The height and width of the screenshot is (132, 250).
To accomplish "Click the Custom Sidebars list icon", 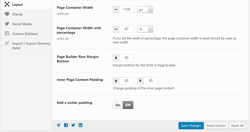I will pos(7,34).
